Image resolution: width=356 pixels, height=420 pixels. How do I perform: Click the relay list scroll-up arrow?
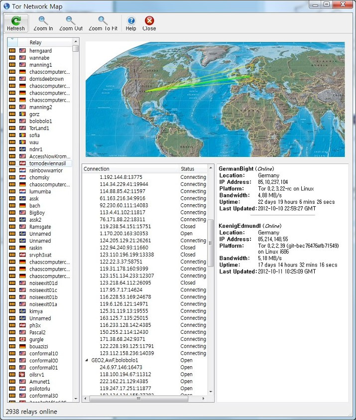coord(76,41)
